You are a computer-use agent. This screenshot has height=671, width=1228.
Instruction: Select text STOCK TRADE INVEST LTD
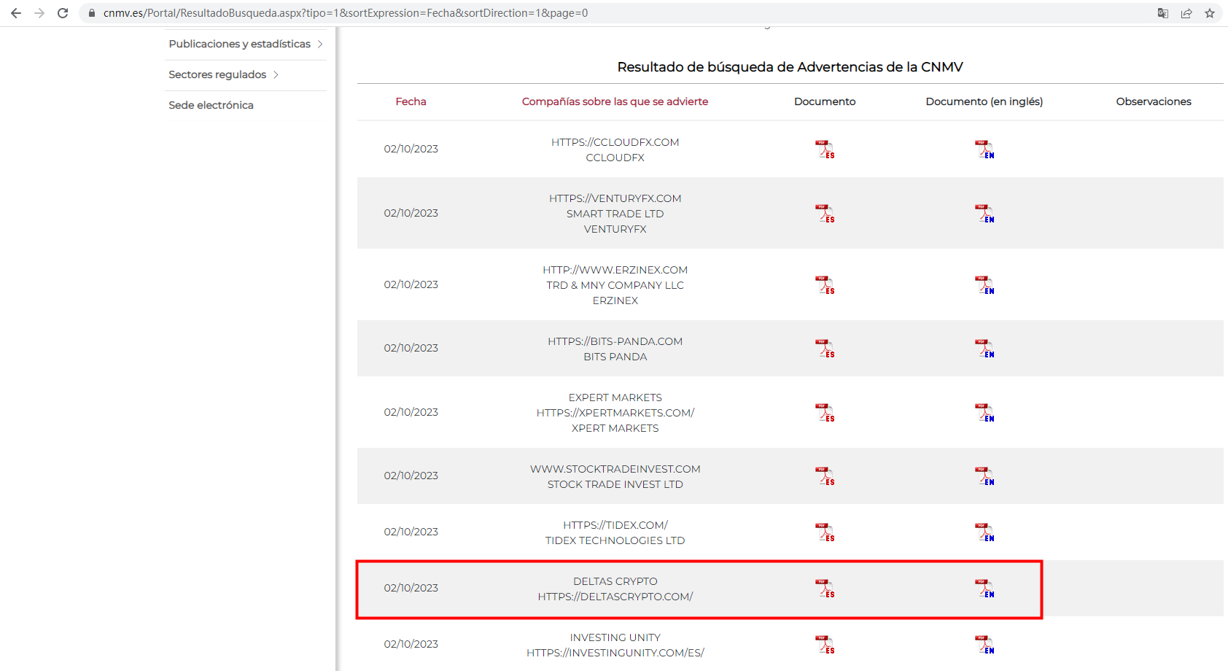click(x=615, y=484)
